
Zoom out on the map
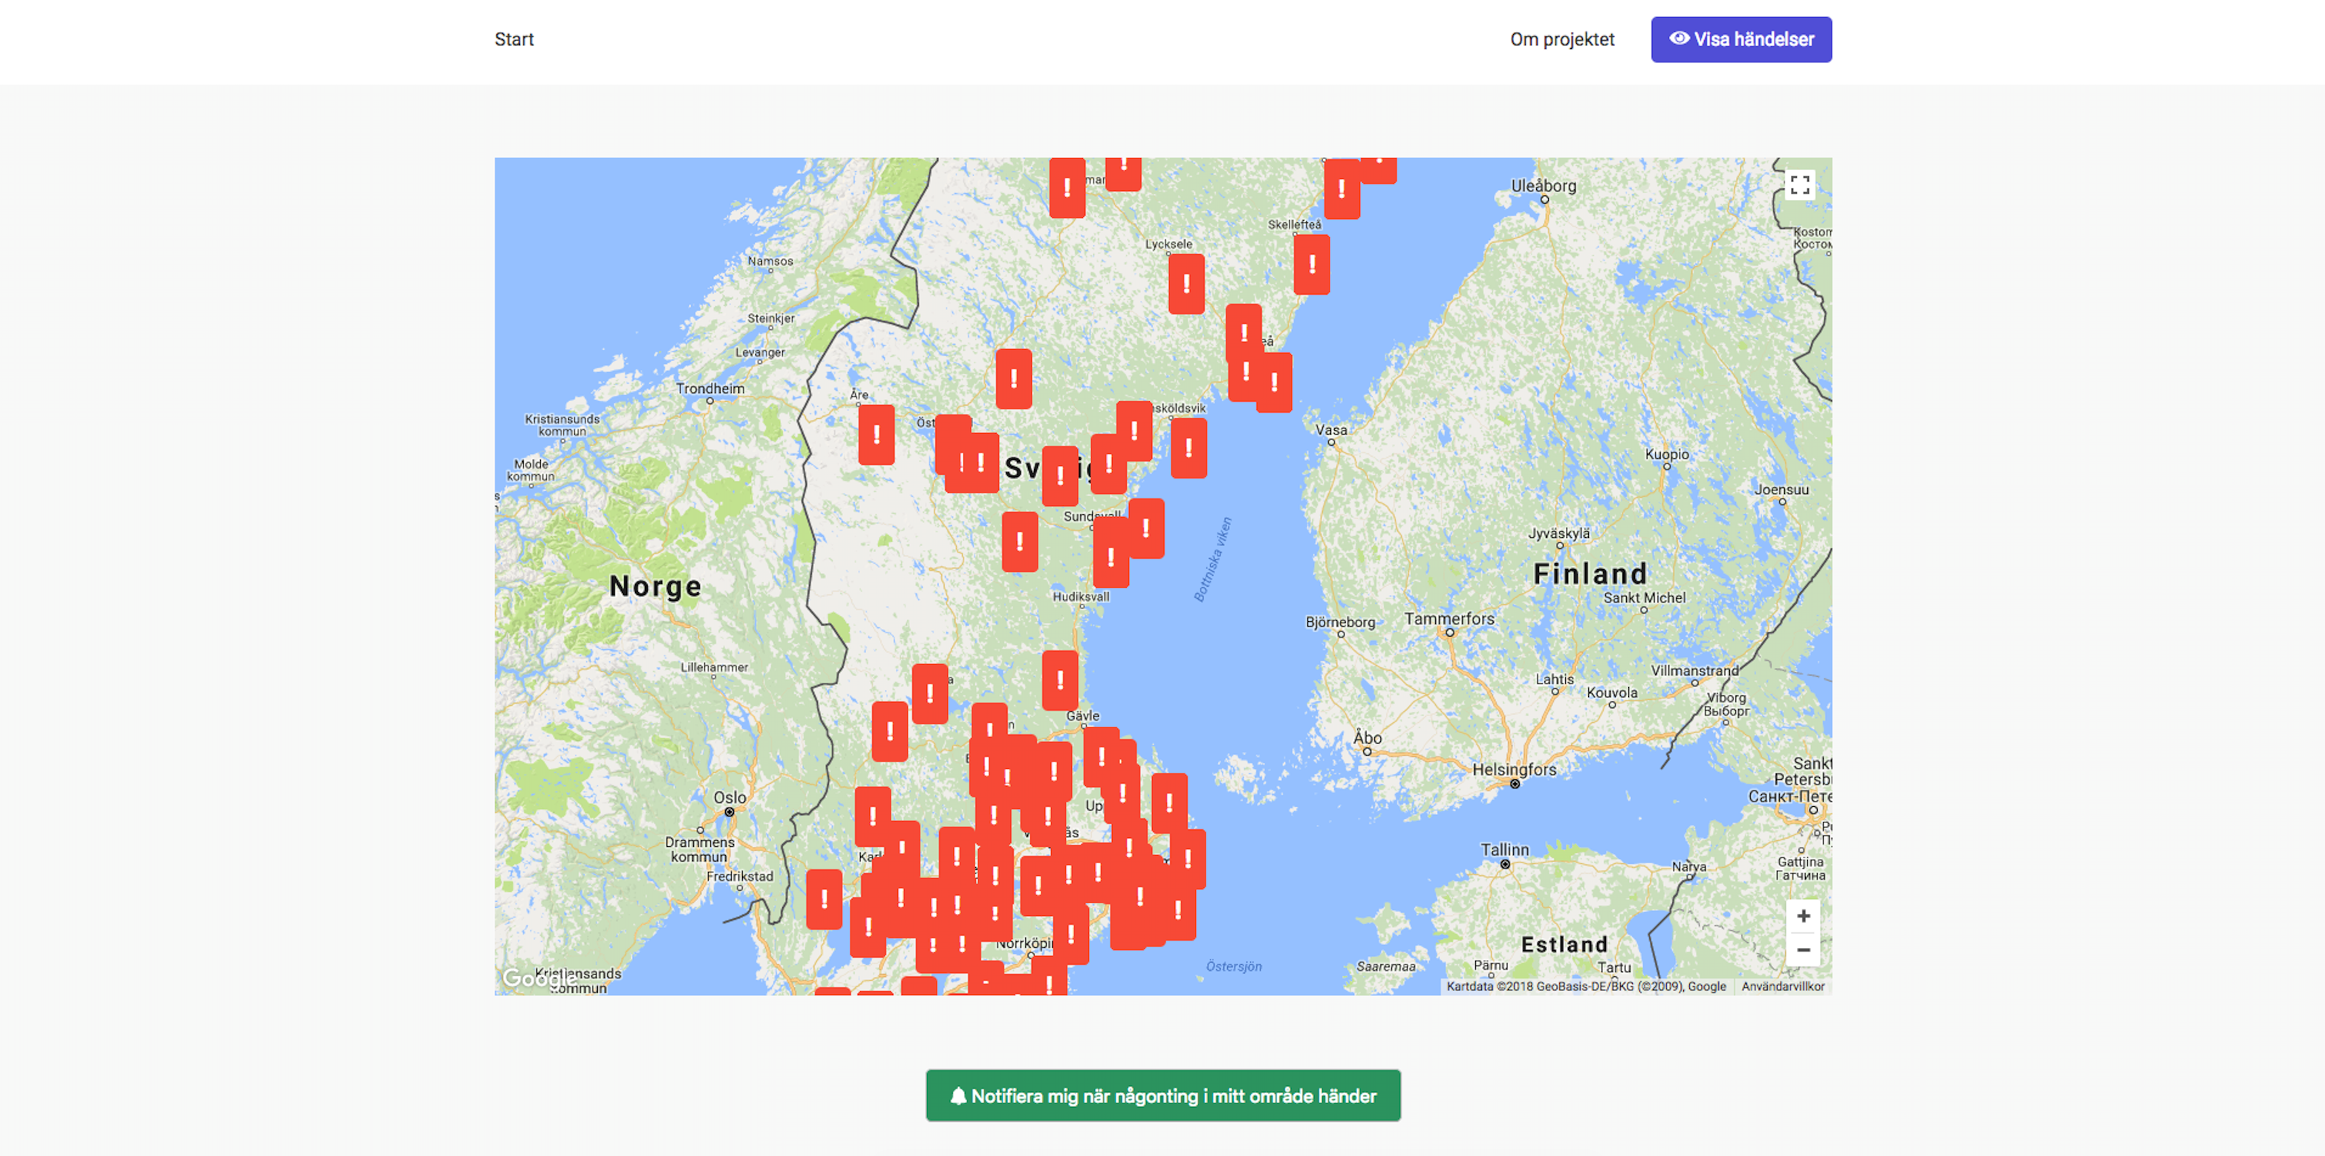click(x=1802, y=949)
